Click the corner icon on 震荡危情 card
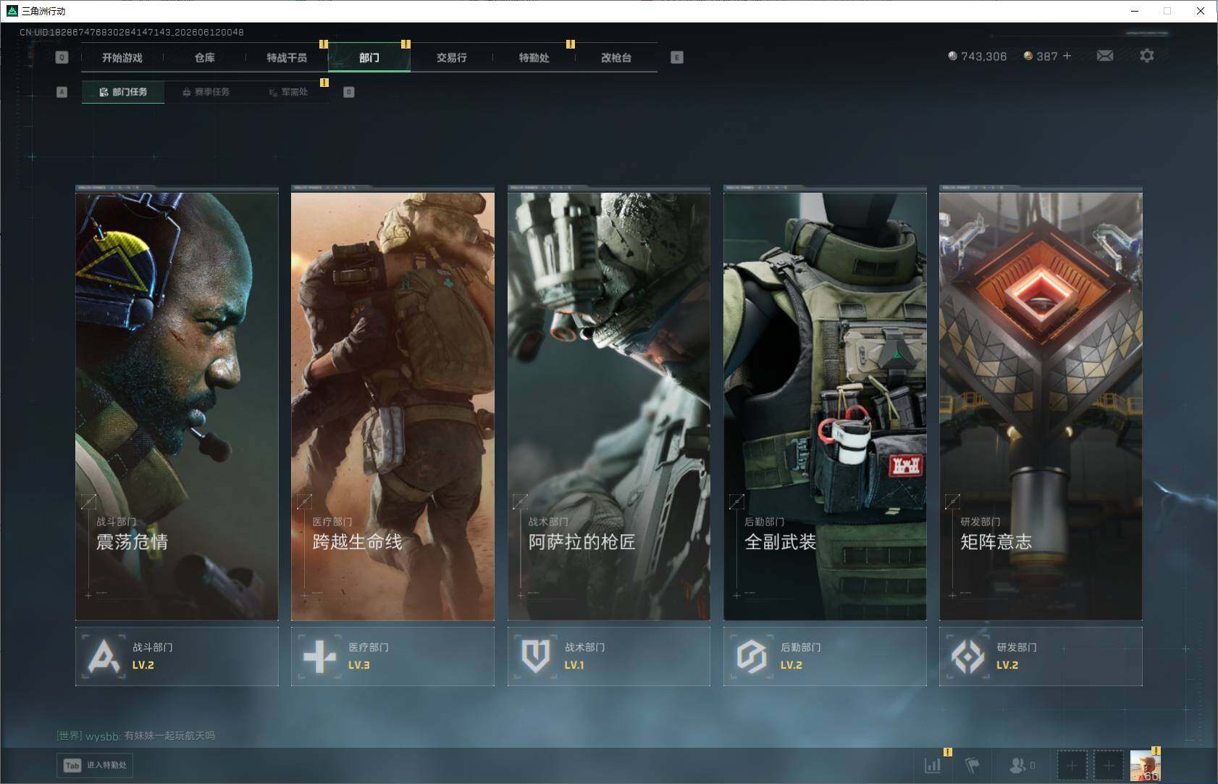 point(88,501)
